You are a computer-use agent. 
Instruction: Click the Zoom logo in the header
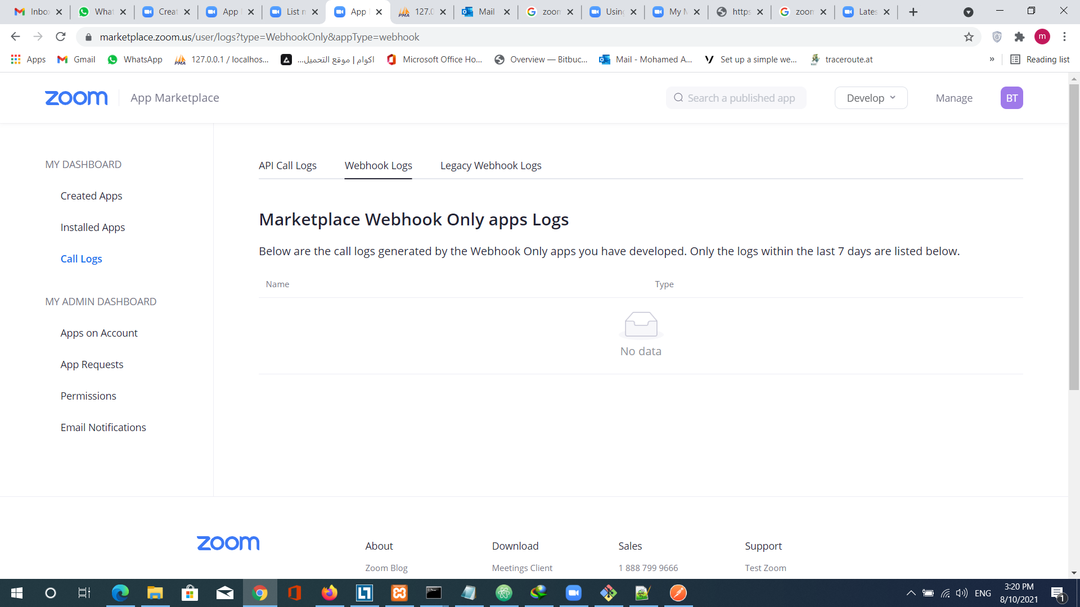[x=76, y=98]
